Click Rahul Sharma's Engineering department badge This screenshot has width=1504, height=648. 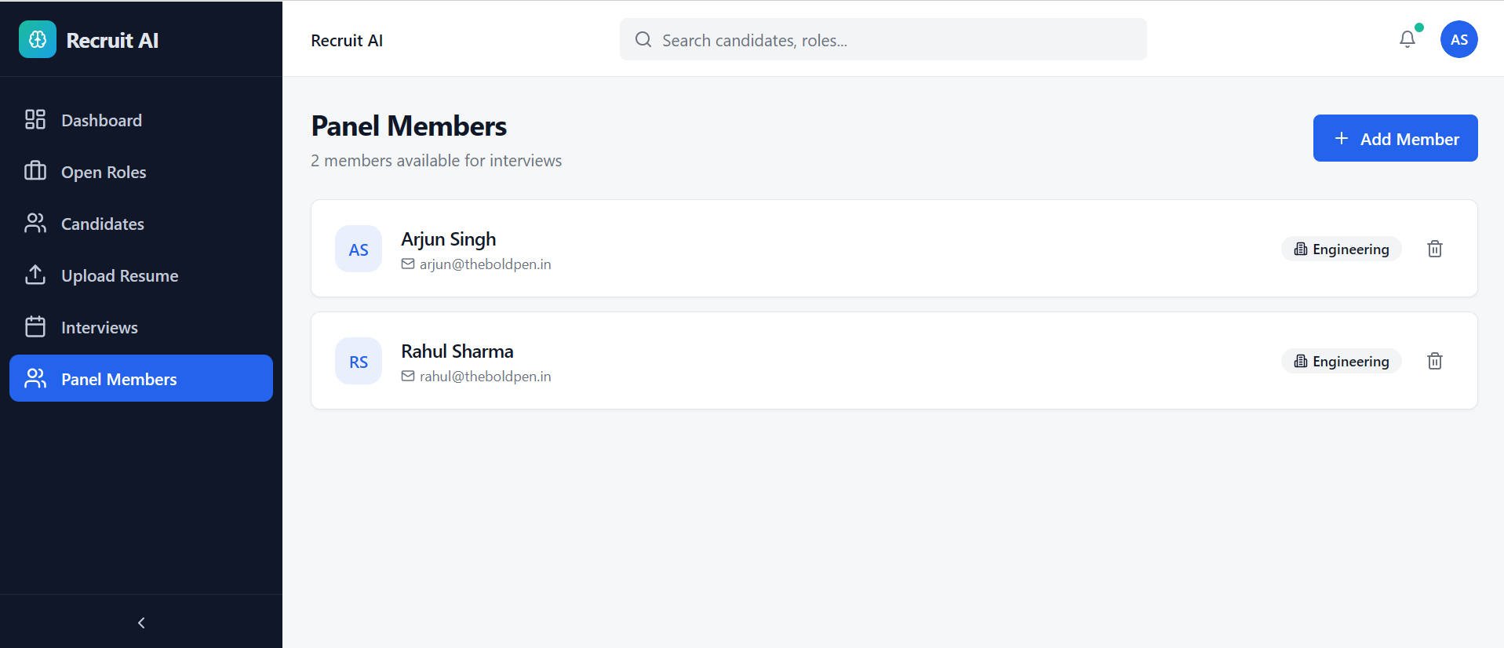1342,362
